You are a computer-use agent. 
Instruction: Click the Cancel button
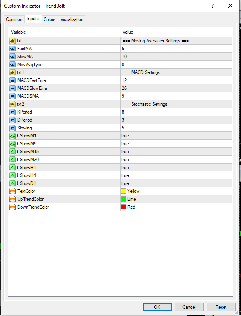click(189, 307)
